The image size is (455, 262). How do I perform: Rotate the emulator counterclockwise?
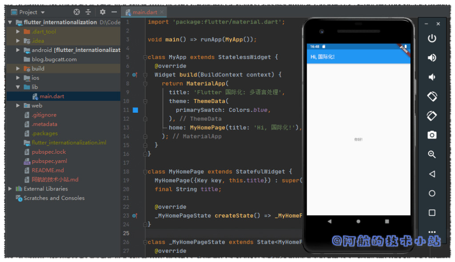tap(432, 96)
